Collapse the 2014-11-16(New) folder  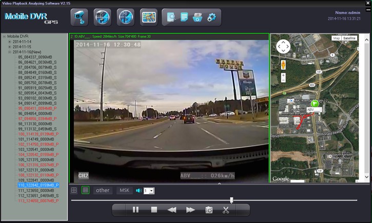[9, 52]
